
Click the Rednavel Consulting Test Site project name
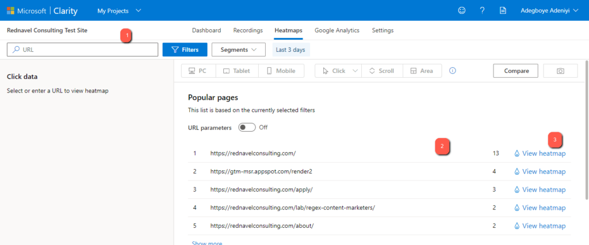tap(47, 30)
